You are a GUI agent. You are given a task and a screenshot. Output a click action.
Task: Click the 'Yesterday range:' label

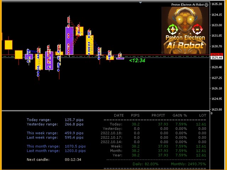point(42,124)
